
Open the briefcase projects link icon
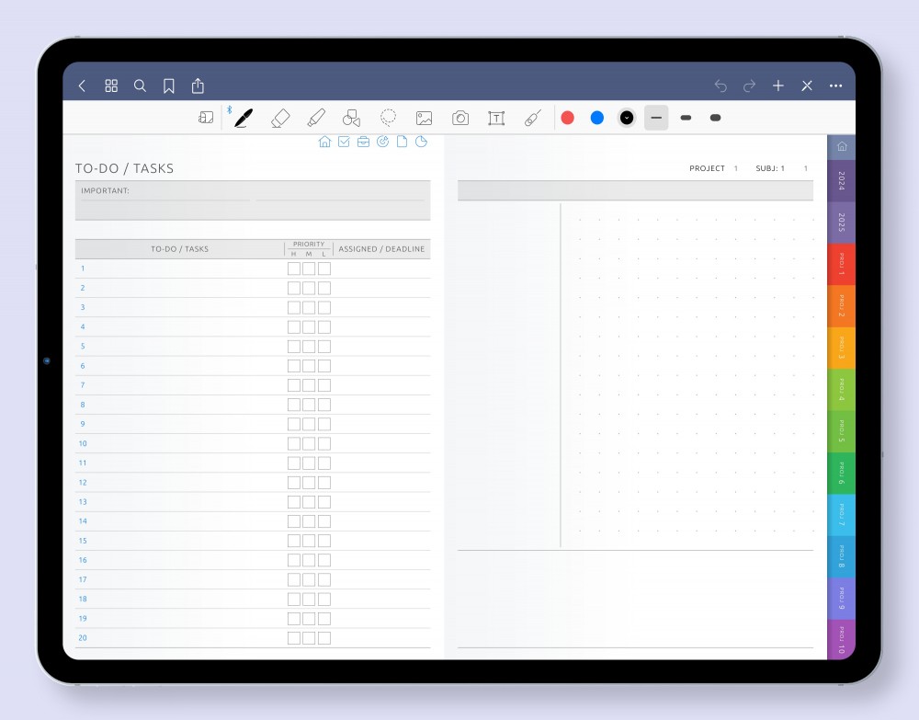(363, 142)
